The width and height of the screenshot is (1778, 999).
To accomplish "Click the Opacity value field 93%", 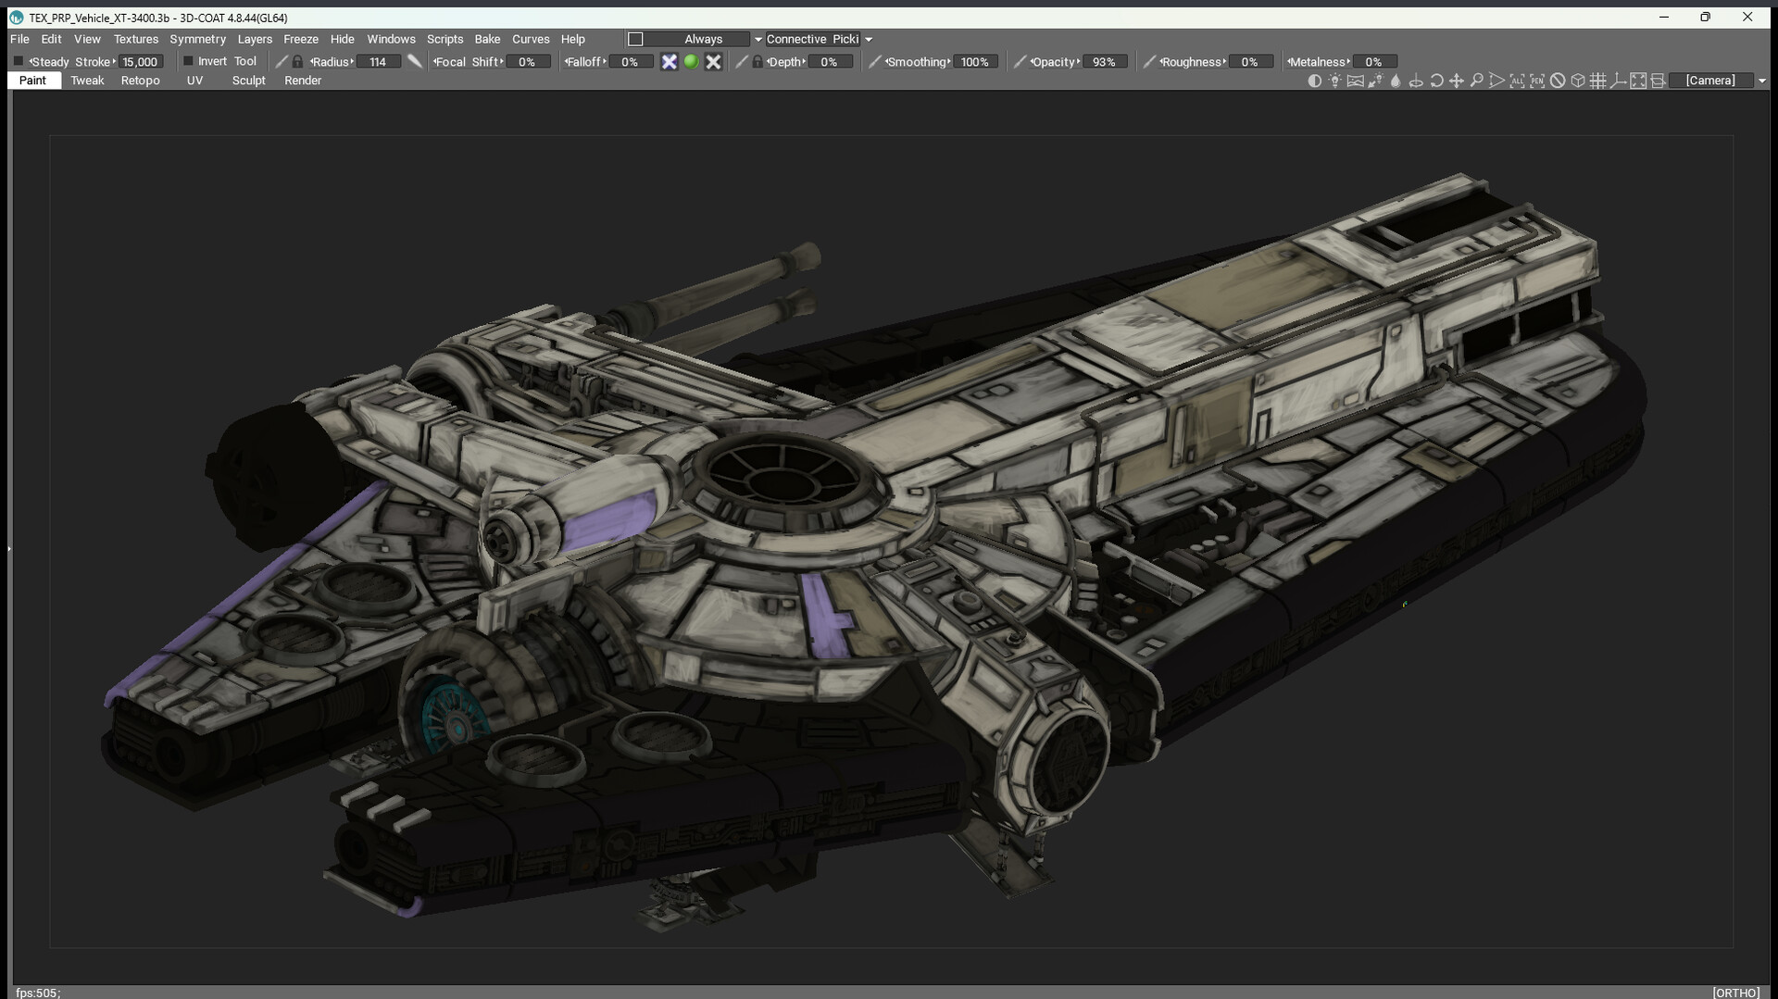I will [1104, 62].
